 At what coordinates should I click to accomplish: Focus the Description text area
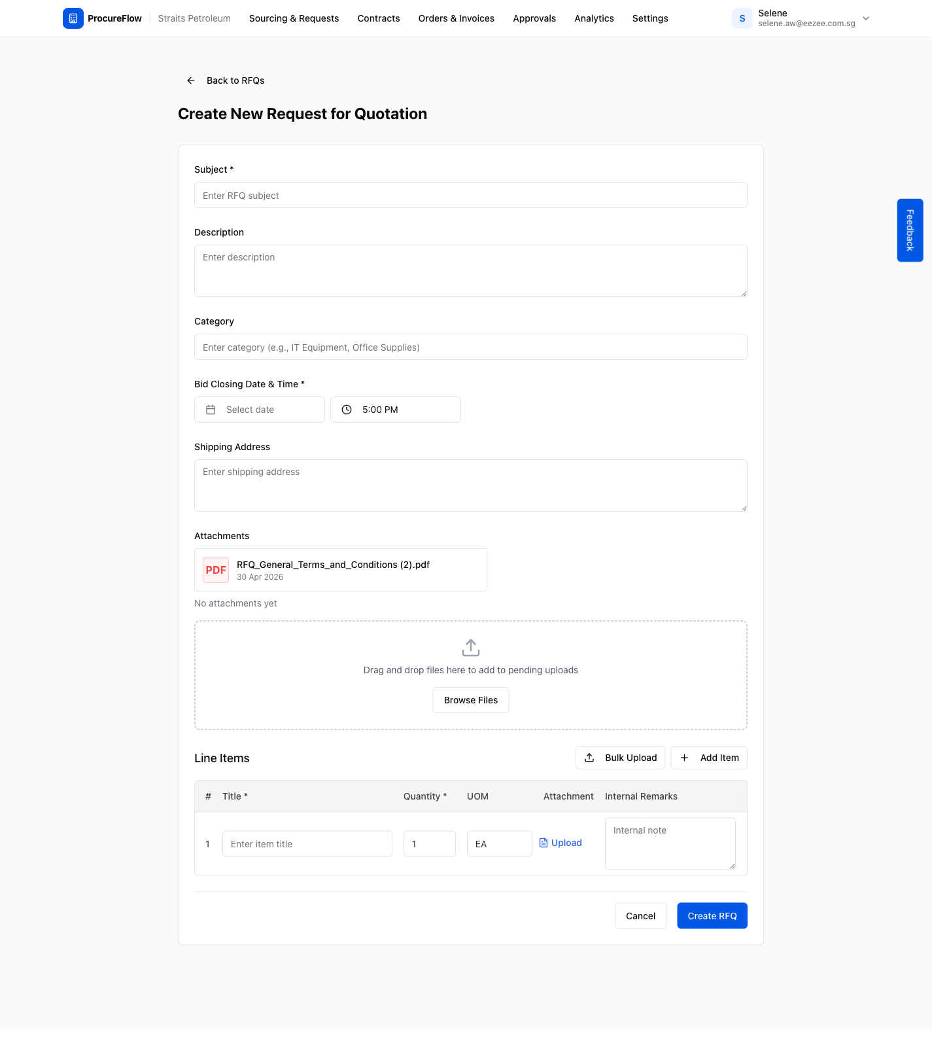471,271
